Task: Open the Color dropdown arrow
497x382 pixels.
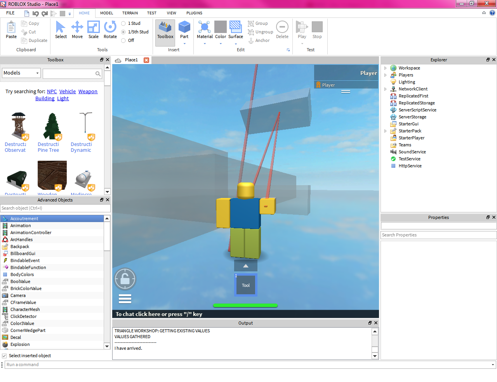Action: click(221, 43)
